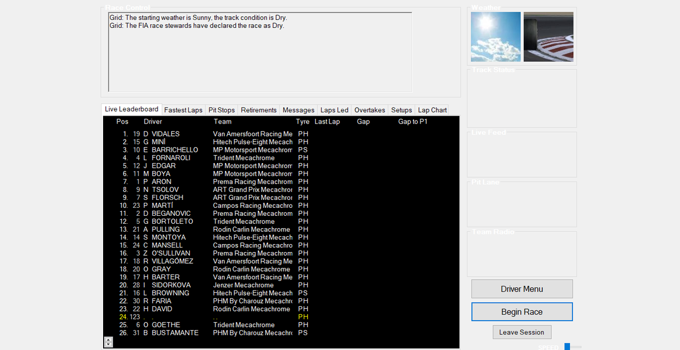Select driver O GOETHE row
Viewport: 680px width, 350px height.
point(281,324)
